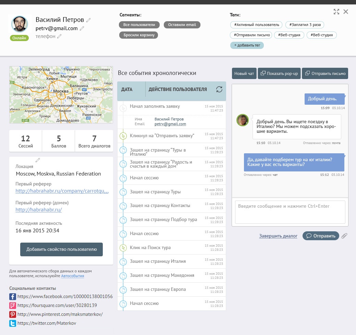Select the page icon for страницу Македония event

pyautogui.click(x=123, y=276)
